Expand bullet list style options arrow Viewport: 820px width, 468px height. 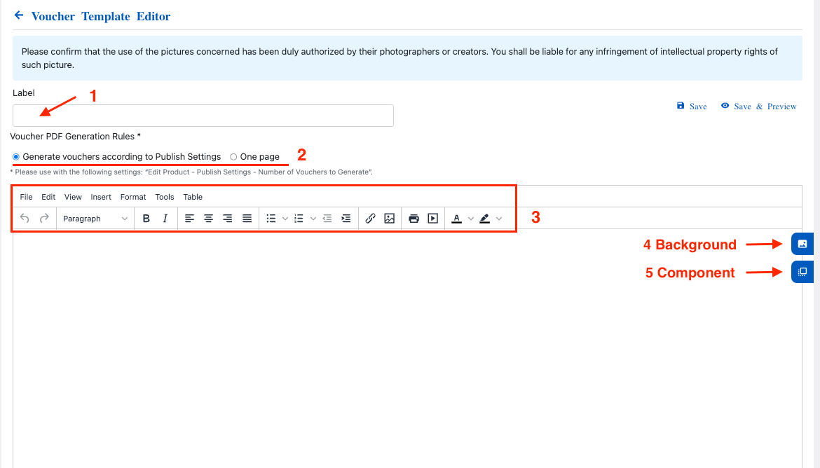285,218
